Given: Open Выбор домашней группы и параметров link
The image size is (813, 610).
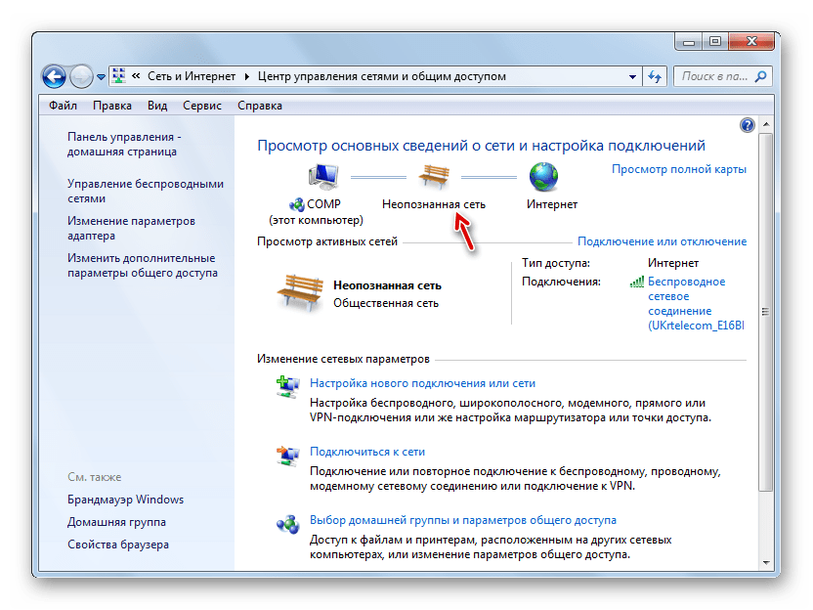Looking at the screenshot, I should [x=463, y=520].
